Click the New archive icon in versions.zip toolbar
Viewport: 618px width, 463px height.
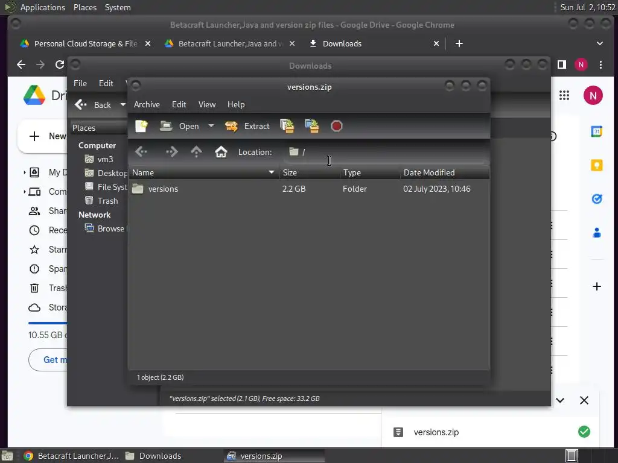tap(141, 126)
